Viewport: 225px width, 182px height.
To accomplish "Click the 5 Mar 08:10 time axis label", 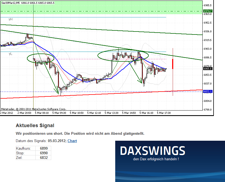I will [42, 113].
